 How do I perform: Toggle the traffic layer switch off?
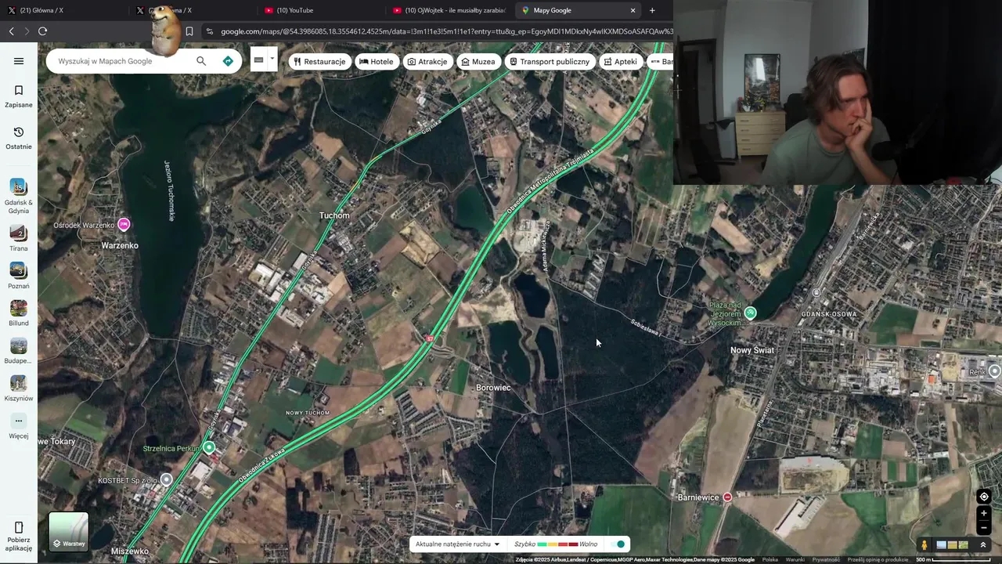(x=619, y=544)
